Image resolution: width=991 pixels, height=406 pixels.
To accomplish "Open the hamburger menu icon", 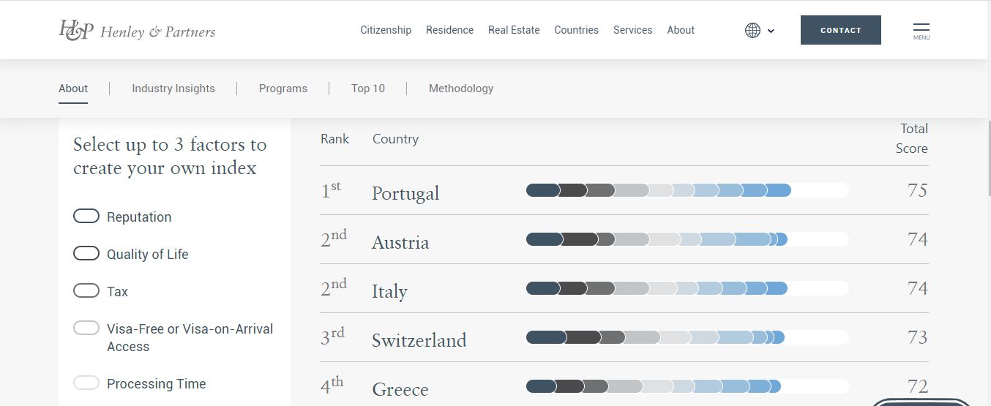I will click(921, 30).
